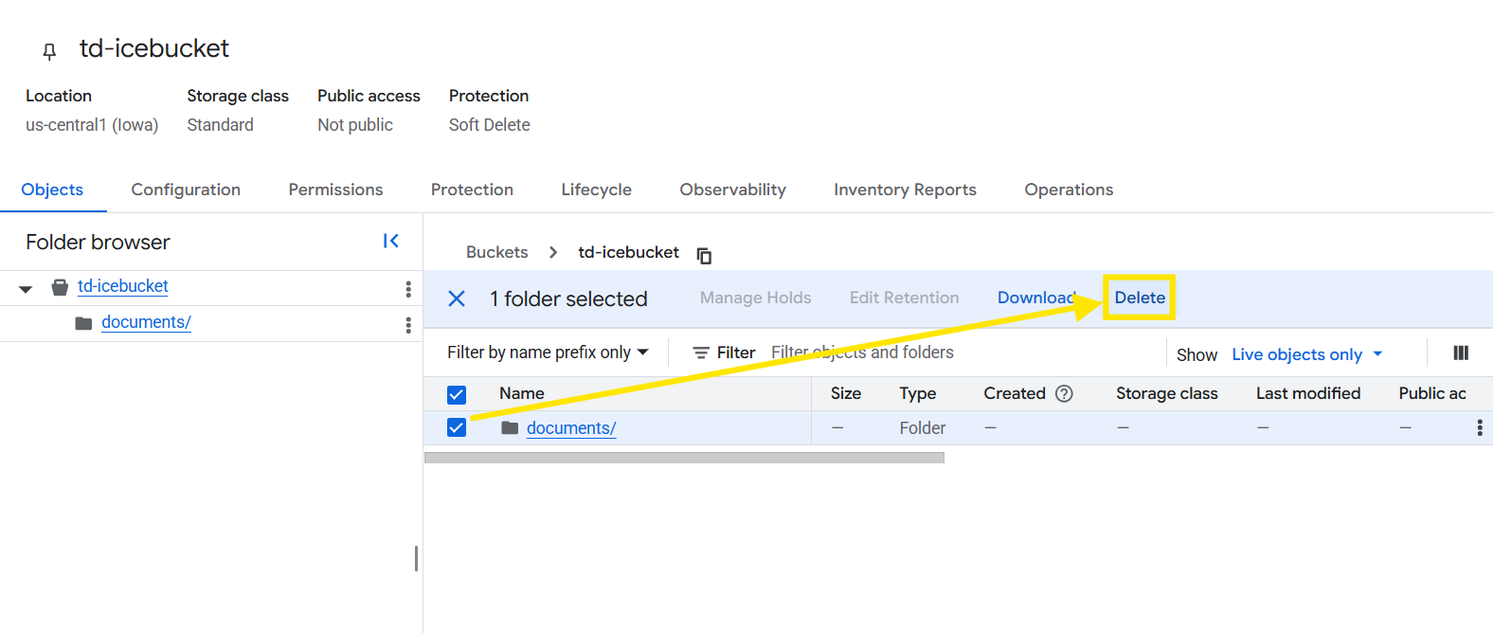Open the Filter by name prefix dropdown
1494x633 pixels.
(x=548, y=353)
